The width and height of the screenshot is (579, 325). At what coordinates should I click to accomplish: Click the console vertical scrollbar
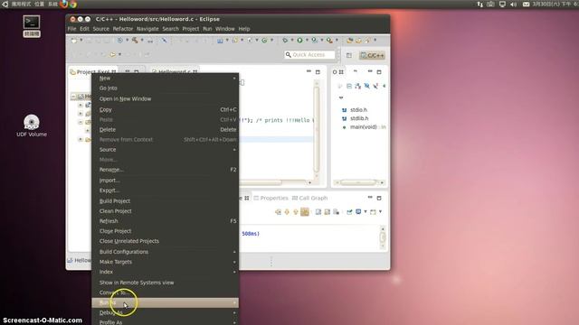(383, 237)
